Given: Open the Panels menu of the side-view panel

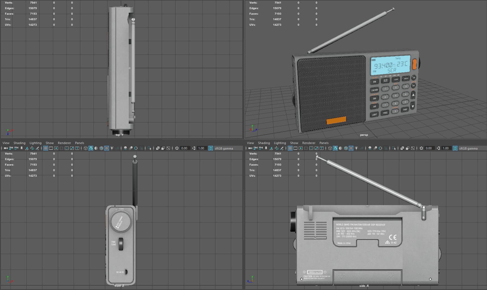Looking at the screenshot, I should pos(324,143).
